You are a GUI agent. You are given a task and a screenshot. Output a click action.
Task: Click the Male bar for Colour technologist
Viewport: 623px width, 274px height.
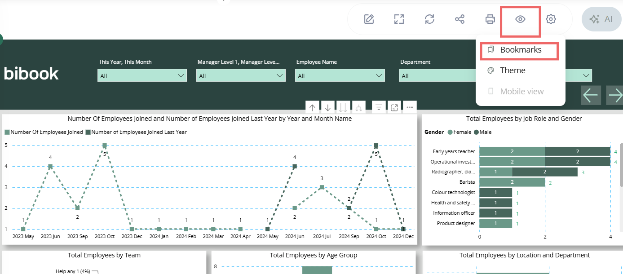tap(496, 193)
